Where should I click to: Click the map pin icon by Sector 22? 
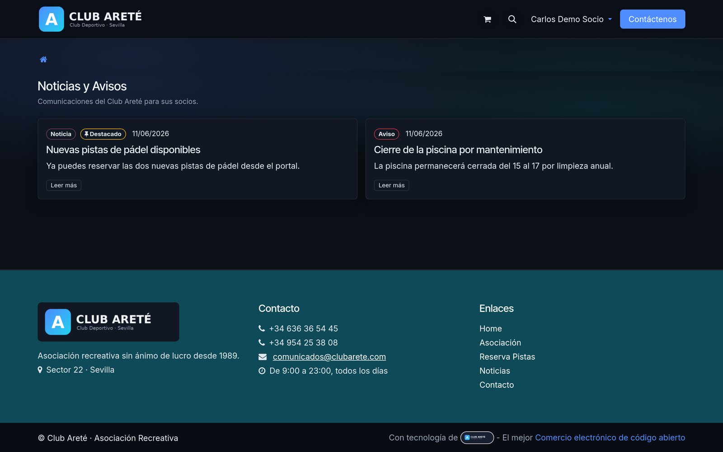click(40, 370)
